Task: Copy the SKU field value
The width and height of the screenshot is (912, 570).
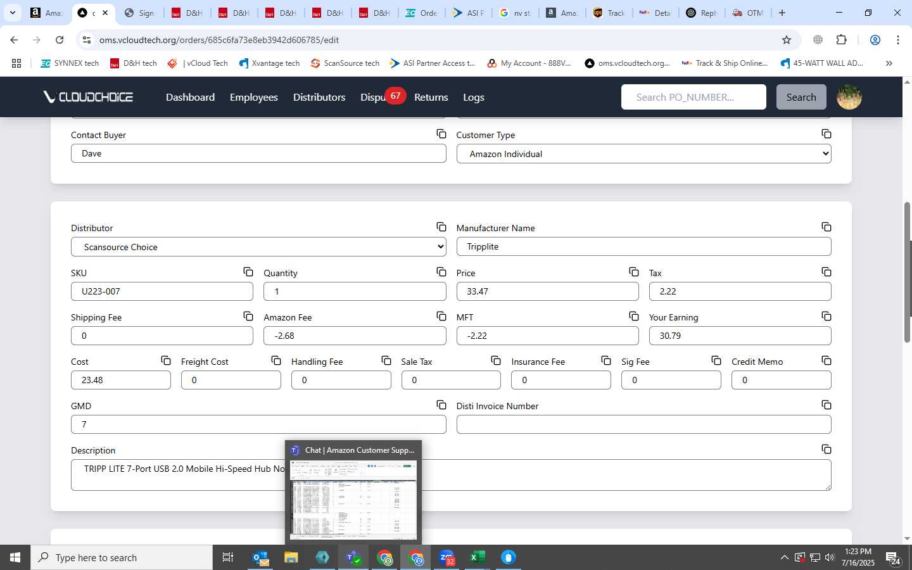Action: pos(248,272)
